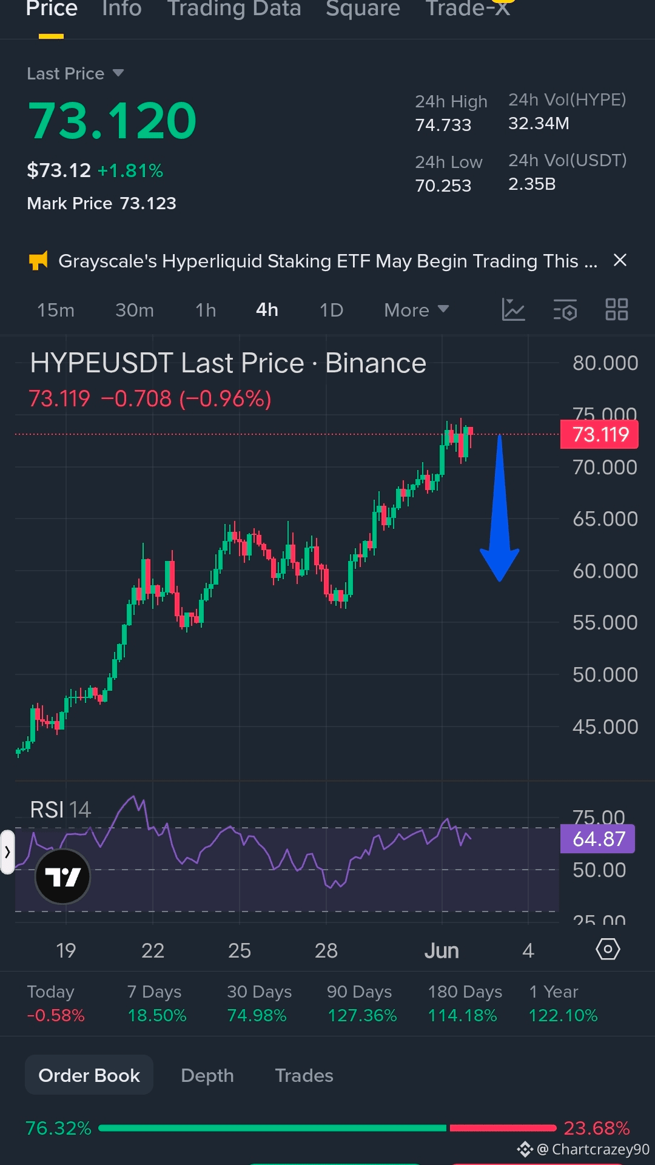
Task: Tap the RSI 14 indicator label
Action: click(60, 810)
